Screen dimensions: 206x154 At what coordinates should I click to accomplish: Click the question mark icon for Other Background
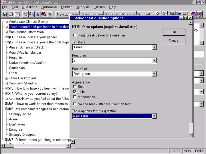[7, 78]
